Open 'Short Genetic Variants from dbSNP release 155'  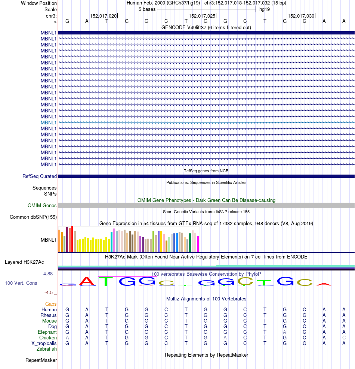[206, 212]
